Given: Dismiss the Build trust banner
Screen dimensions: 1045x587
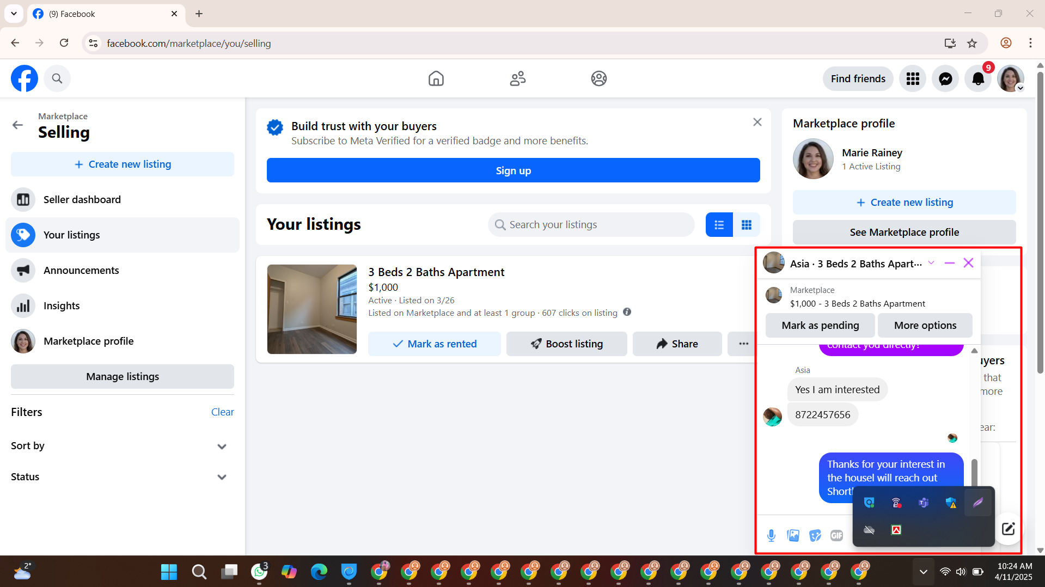Looking at the screenshot, I should pyautogui.click(x=757, y=122).
